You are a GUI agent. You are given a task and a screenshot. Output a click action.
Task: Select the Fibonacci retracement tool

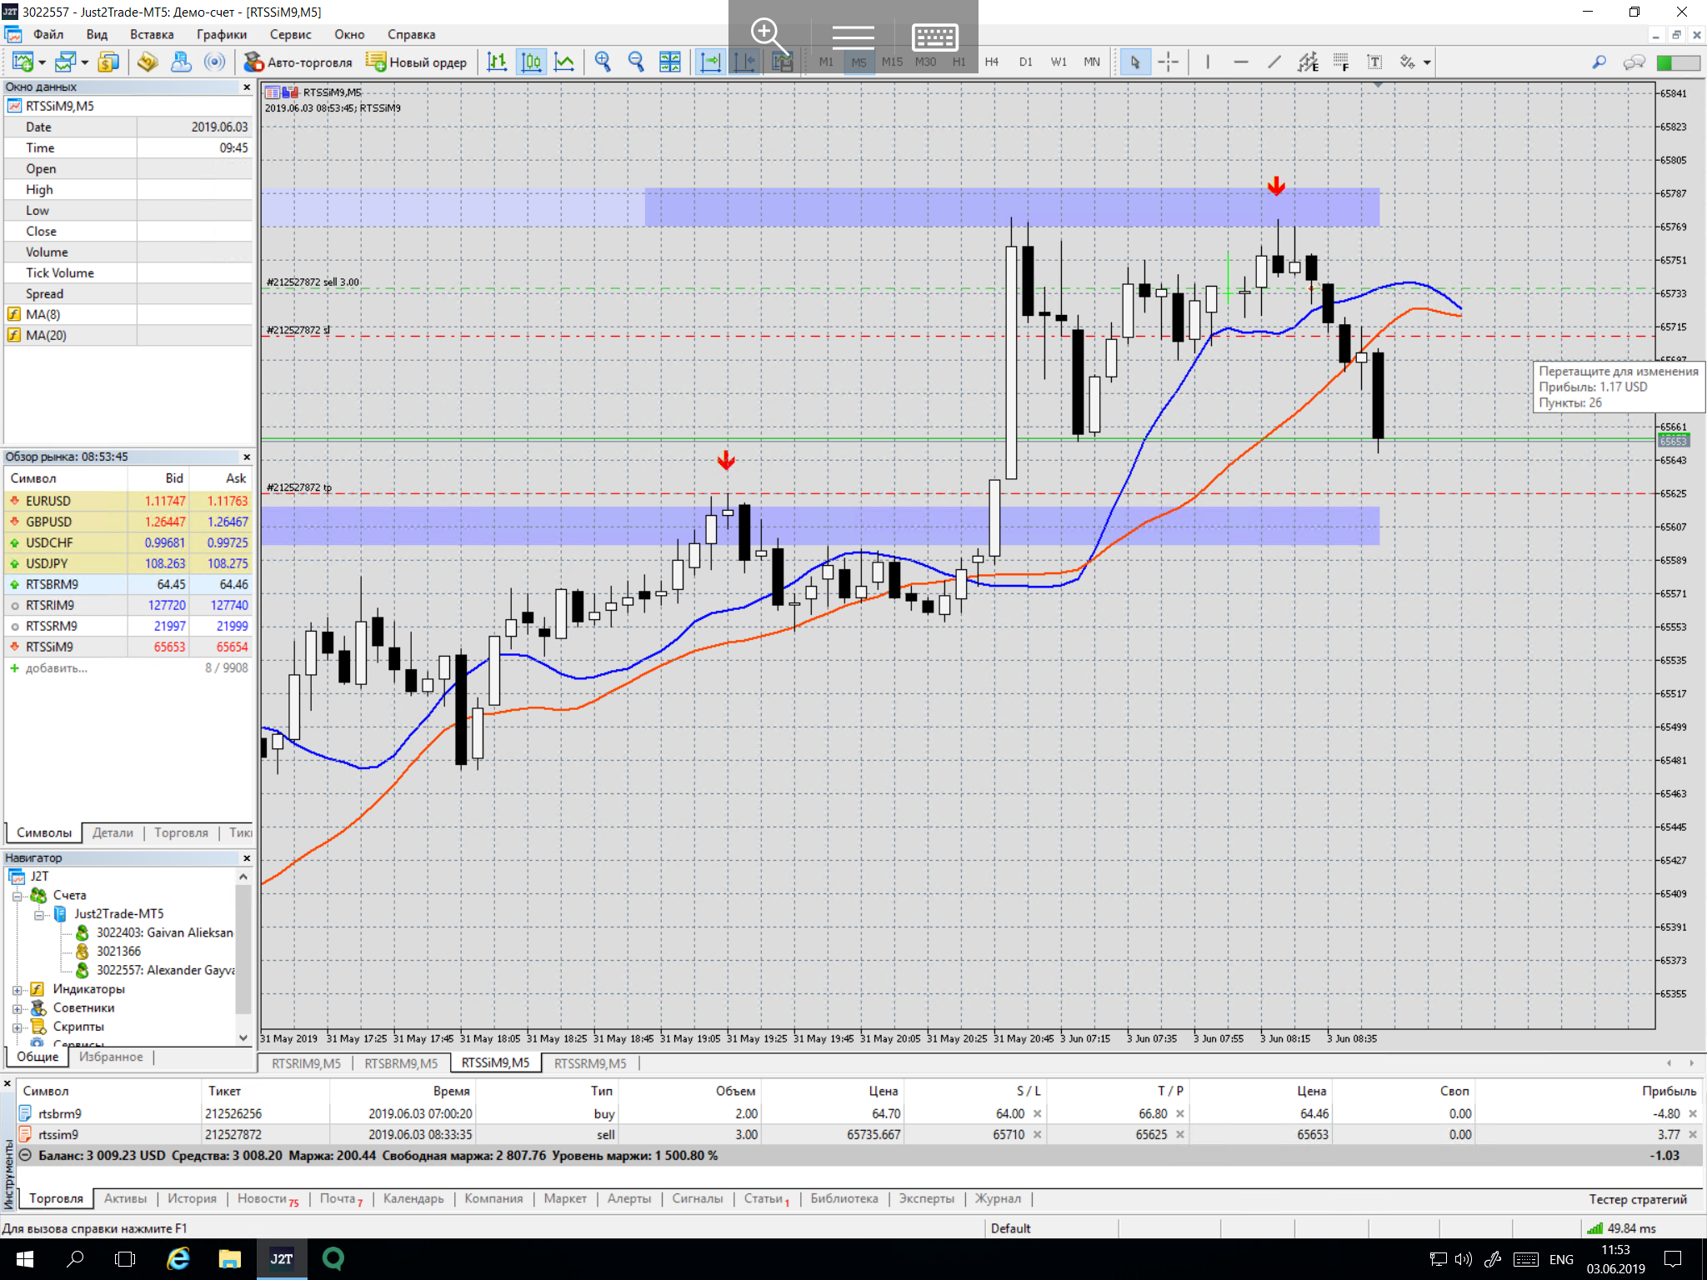point(1340,62)
